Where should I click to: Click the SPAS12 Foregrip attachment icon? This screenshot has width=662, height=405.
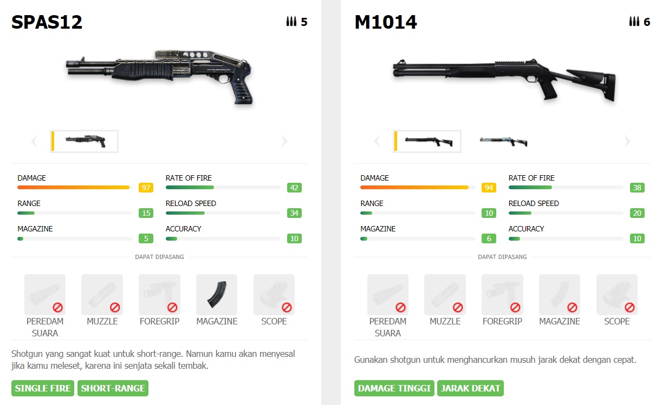point(159,295)
